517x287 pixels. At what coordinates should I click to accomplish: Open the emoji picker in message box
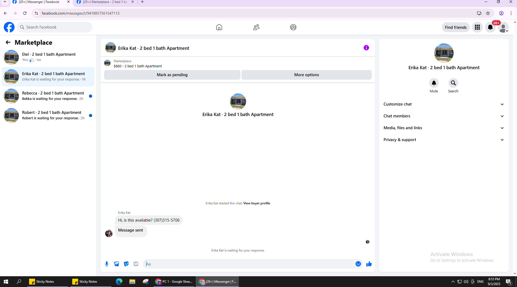[x=358, y=264]
